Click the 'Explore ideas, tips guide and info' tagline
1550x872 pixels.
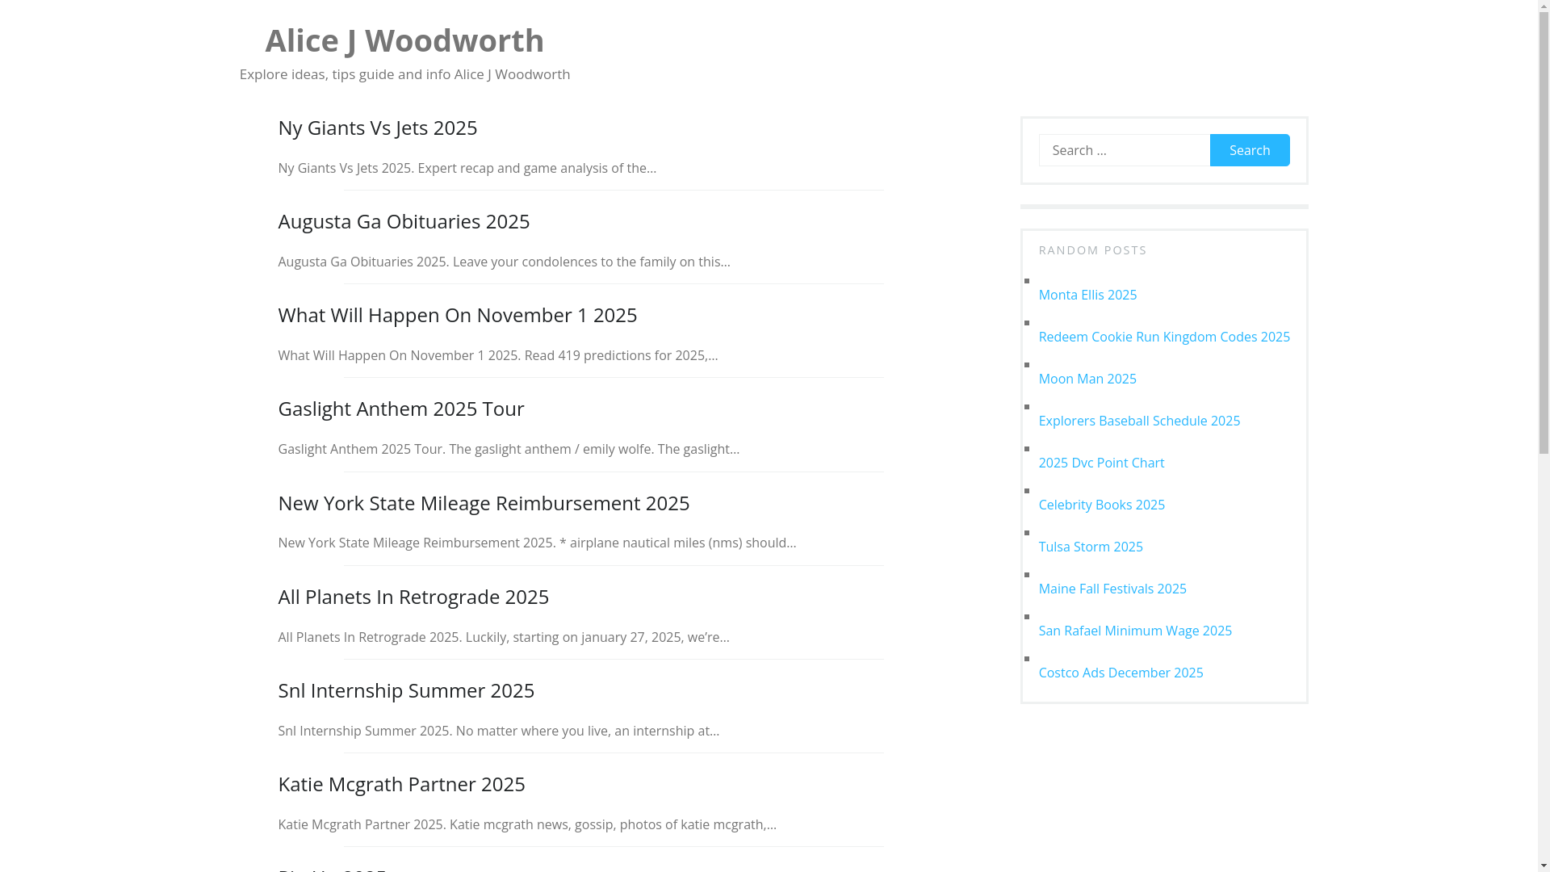(404, 74)
